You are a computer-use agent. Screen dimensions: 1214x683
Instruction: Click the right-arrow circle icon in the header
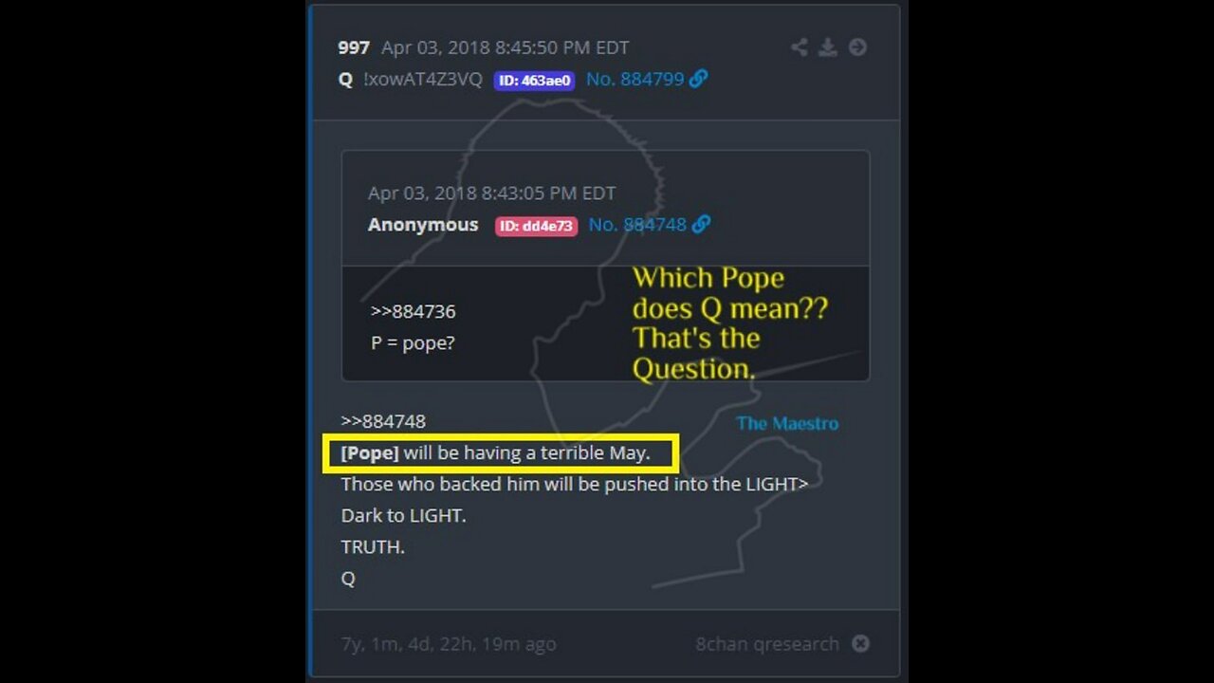(857, 47)
